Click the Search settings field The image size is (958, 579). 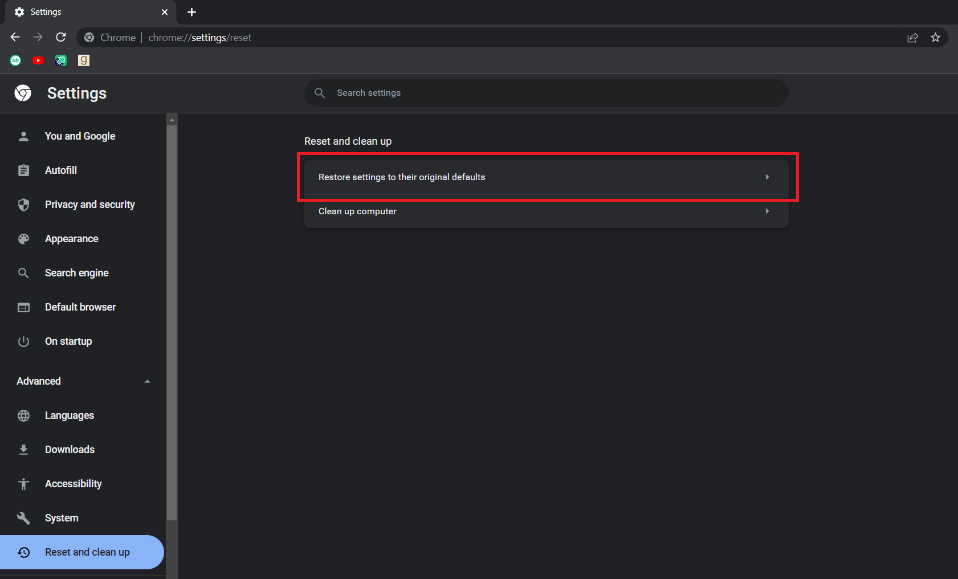pyautogui.click(x=547, y=93)
